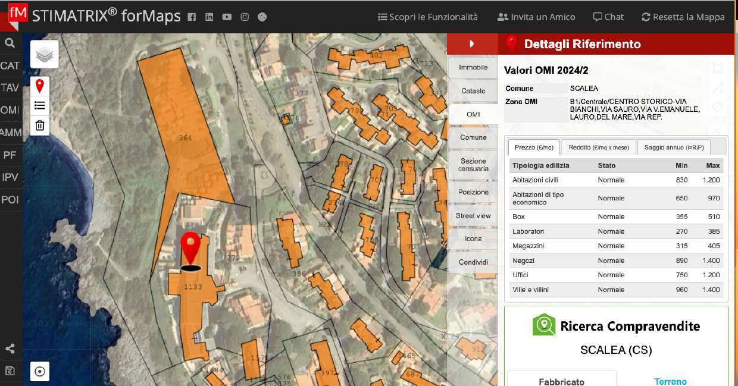Click the save floppy disk icon
Screen dimensions: 738x386
10,371
